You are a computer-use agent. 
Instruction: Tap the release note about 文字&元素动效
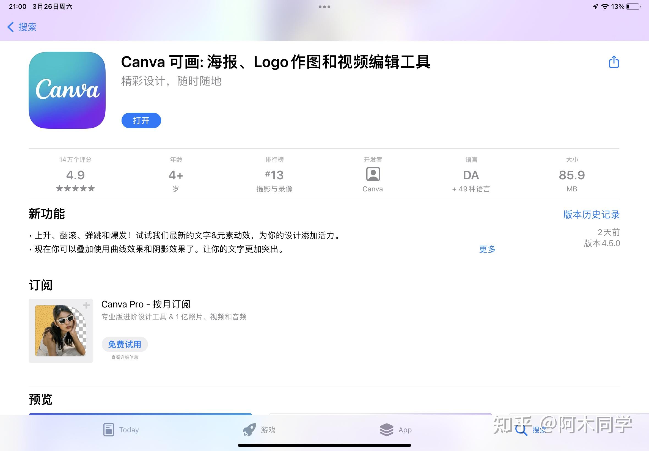185,235
